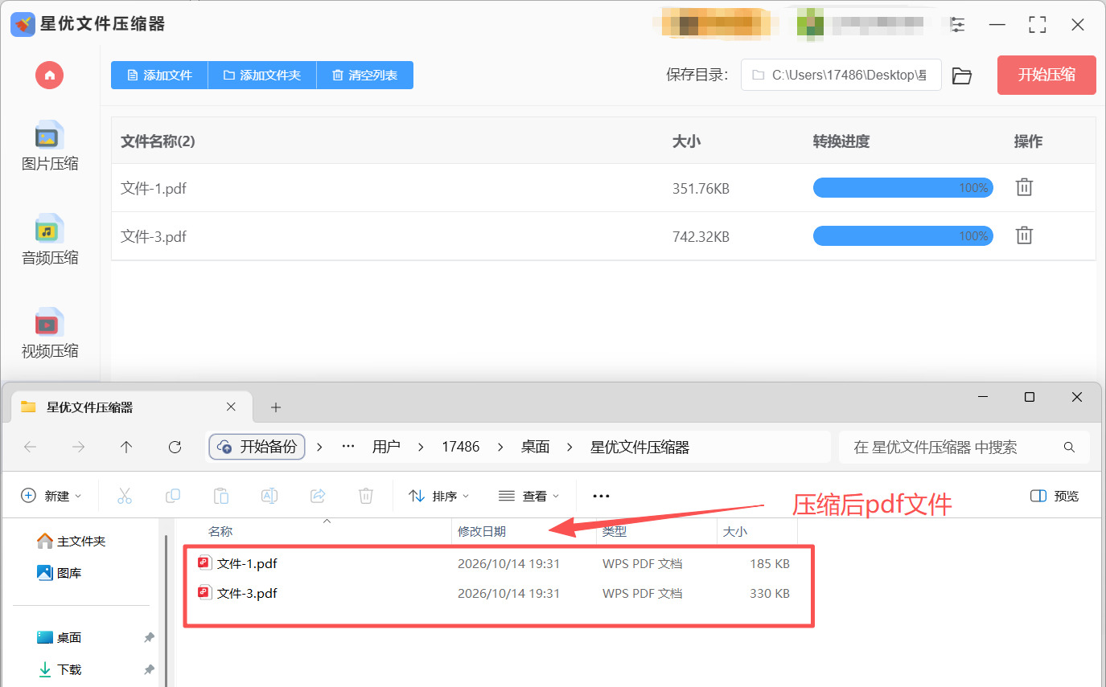Viewport: 1106px width, 687px height.
Task: Search within 星优文件压缩器 folder
Action: click(964, 447)
